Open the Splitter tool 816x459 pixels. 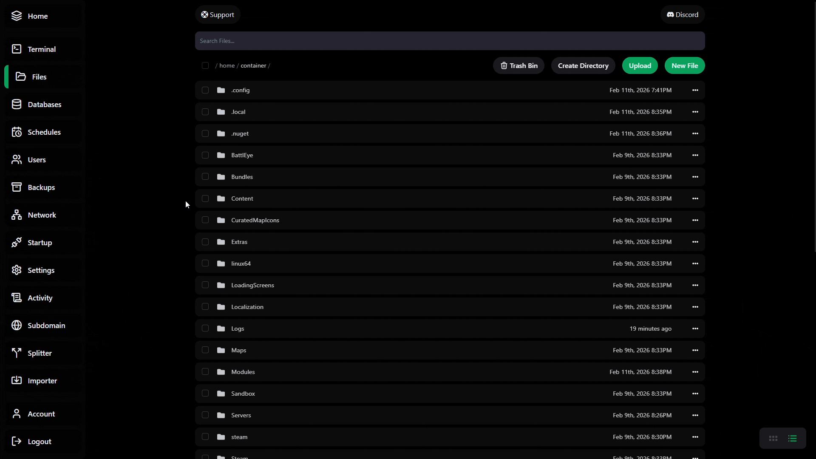(x=40, y=353)
